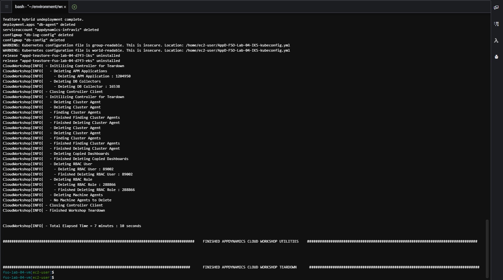Click 'Deleting DB Collector : 16538' line
The width and height of the screenshot is (503, 280).
[x=61, y=86]
